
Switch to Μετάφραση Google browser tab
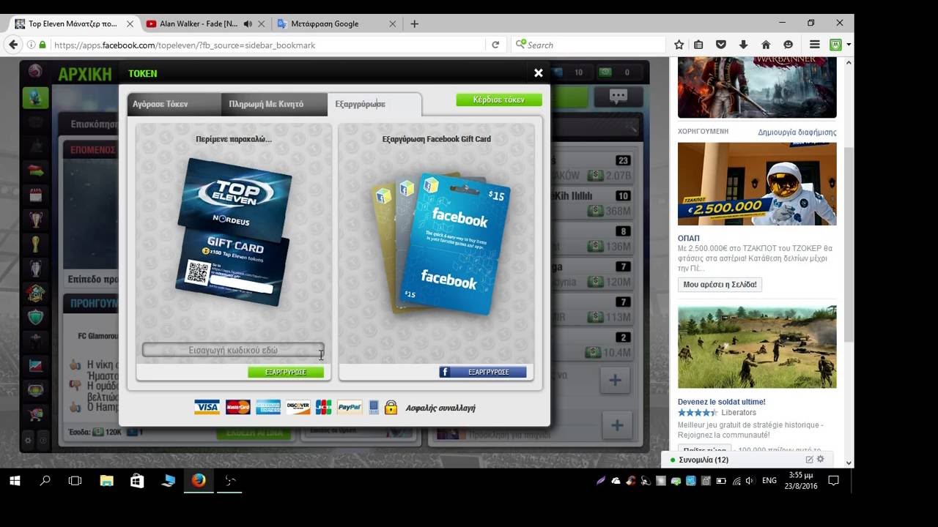[336, 23]
